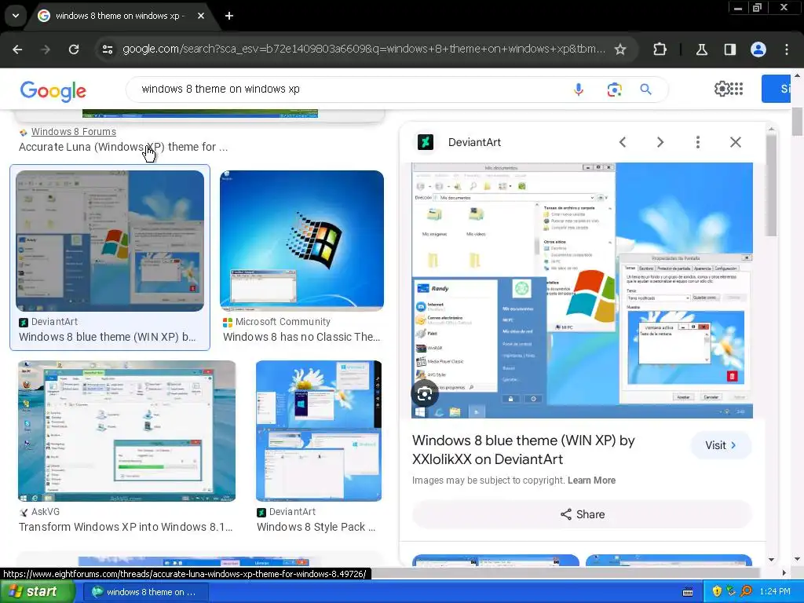
Task: Click 'Windows 8 has no Classic The...' title
Action: [301, 337]
